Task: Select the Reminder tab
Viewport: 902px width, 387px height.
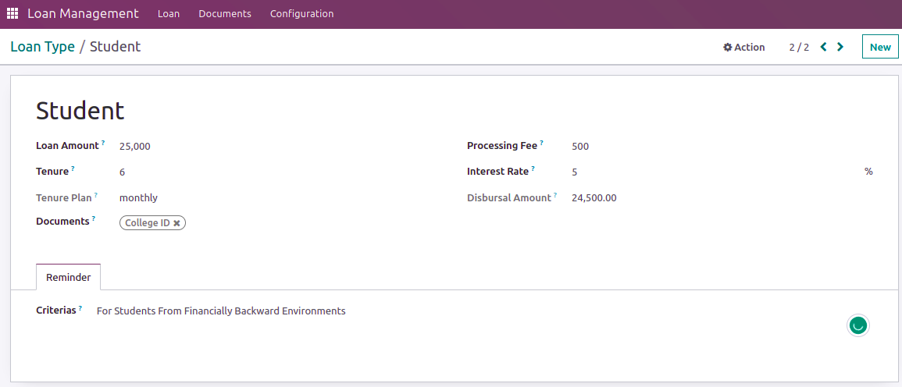Action: pos(69,277)
